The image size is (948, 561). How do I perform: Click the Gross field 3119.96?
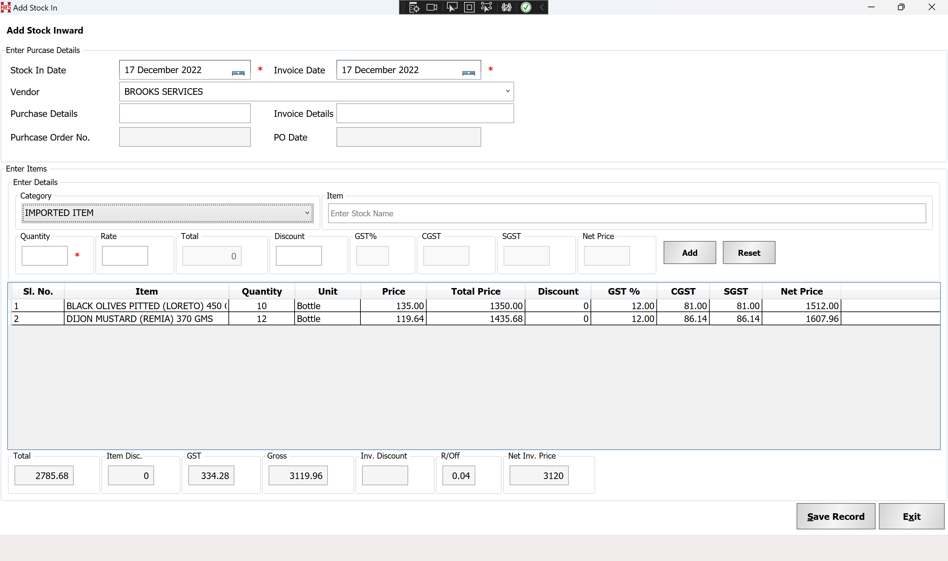pyautogui.click(x=298, y=475)
